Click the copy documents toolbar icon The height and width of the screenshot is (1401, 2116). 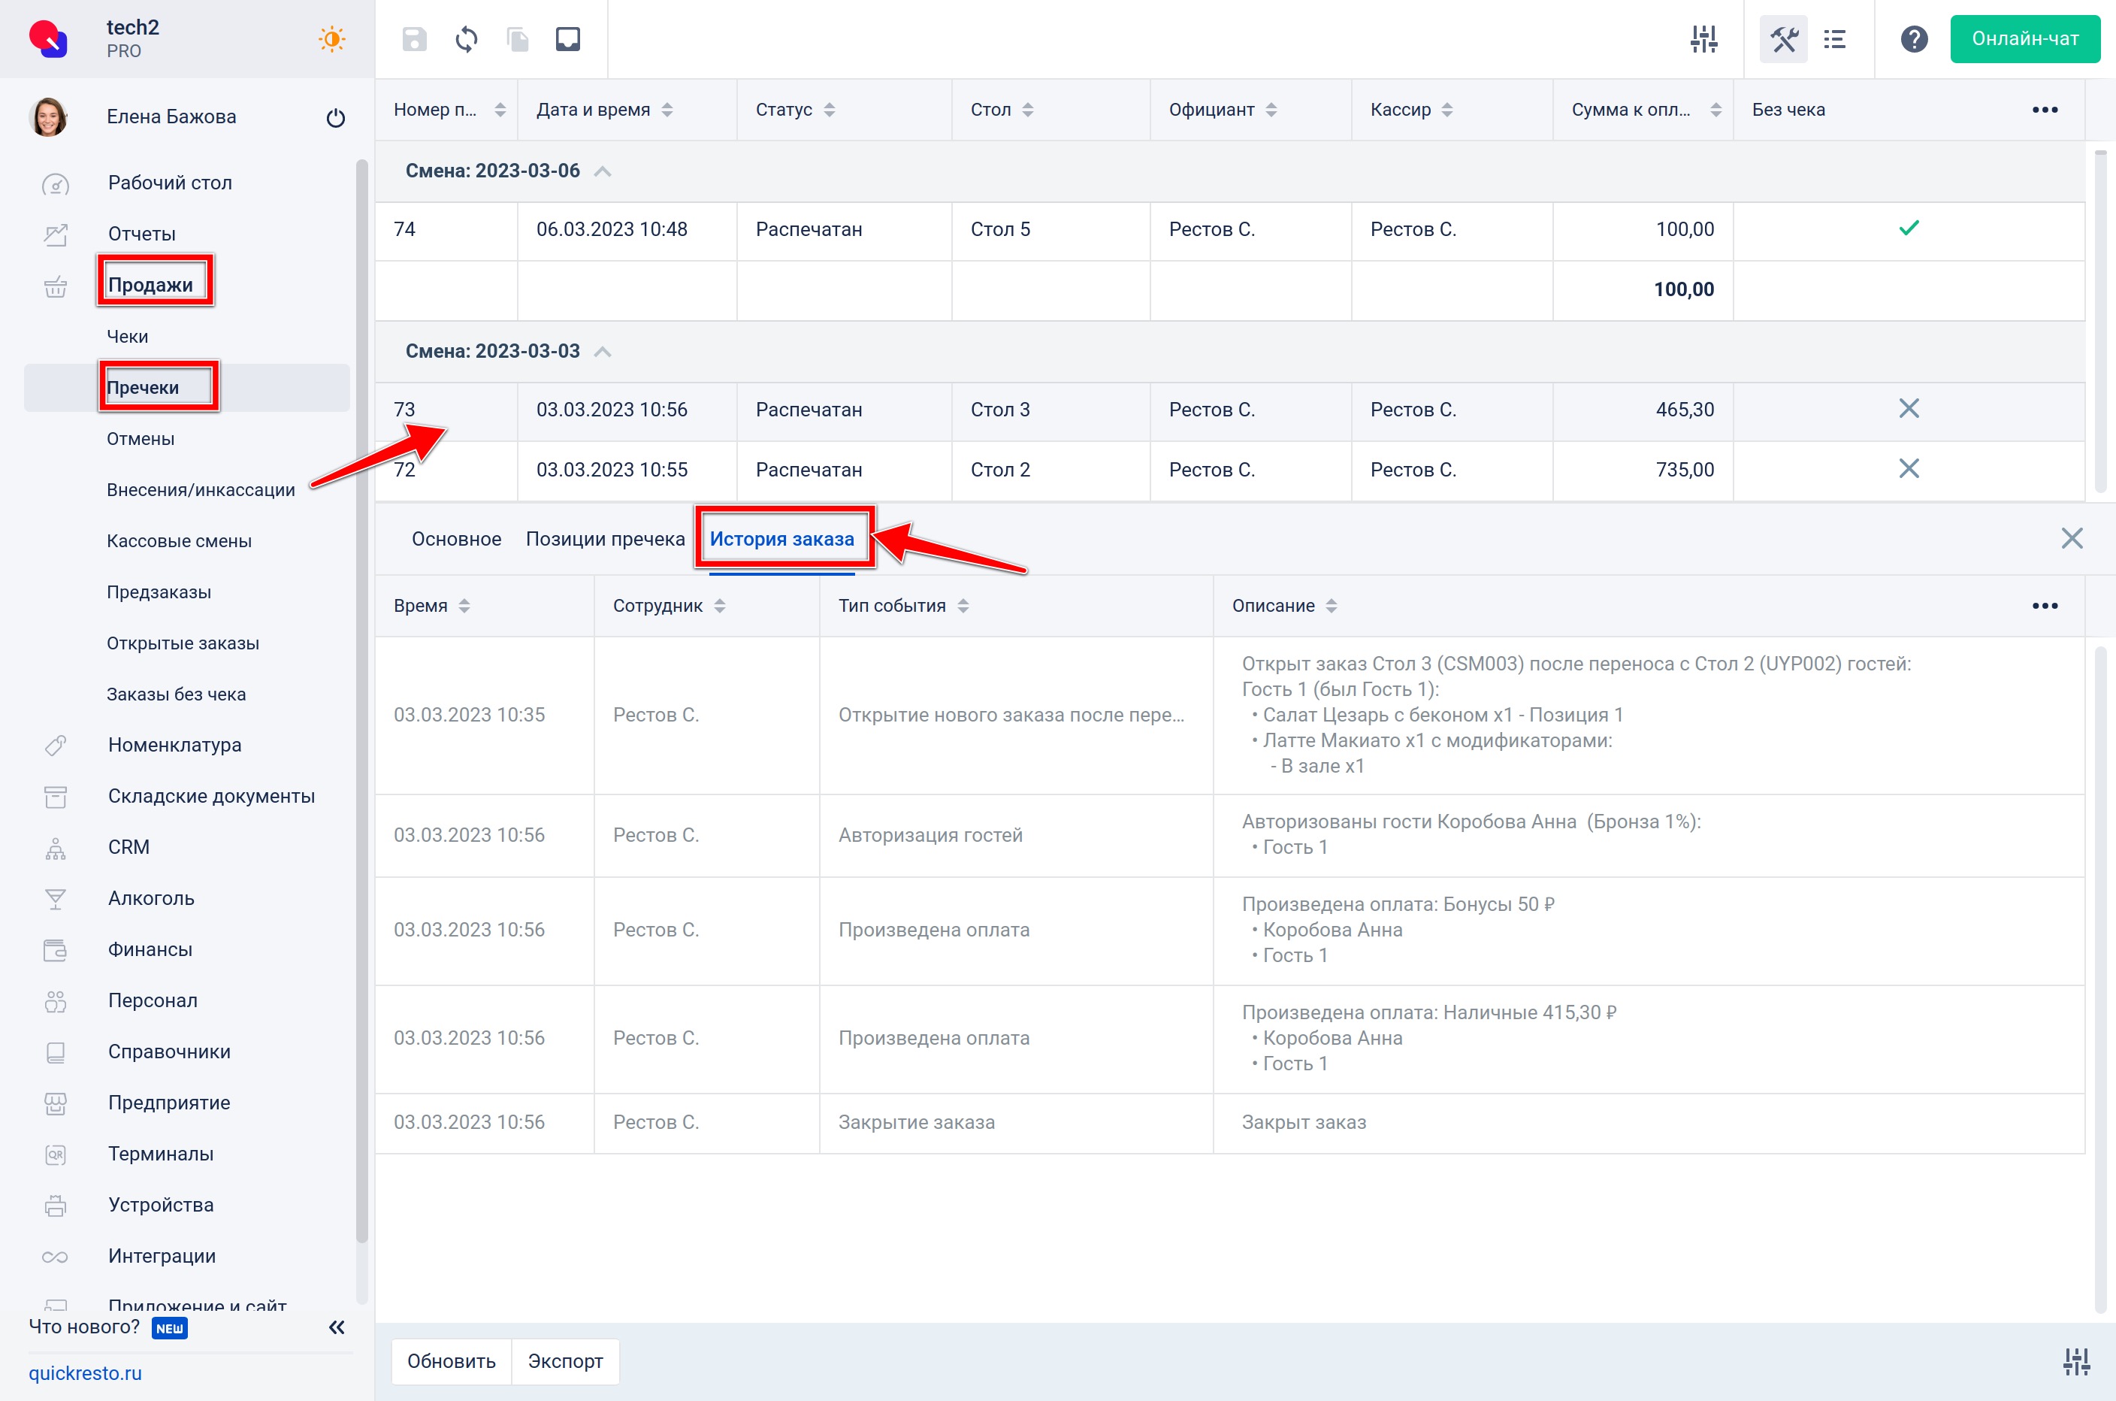pos(518,39)
